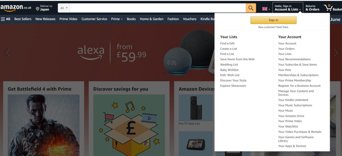This screenshot has width=342, height=156.
Task: Open Returns & Orders
Action: tap(312, 8)
